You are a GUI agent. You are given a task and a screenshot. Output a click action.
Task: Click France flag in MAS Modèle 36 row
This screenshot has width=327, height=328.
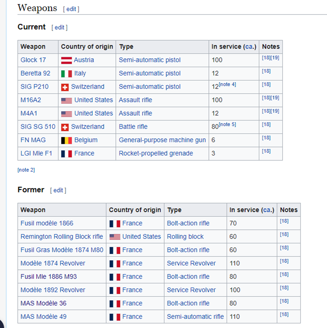[115, 304]
